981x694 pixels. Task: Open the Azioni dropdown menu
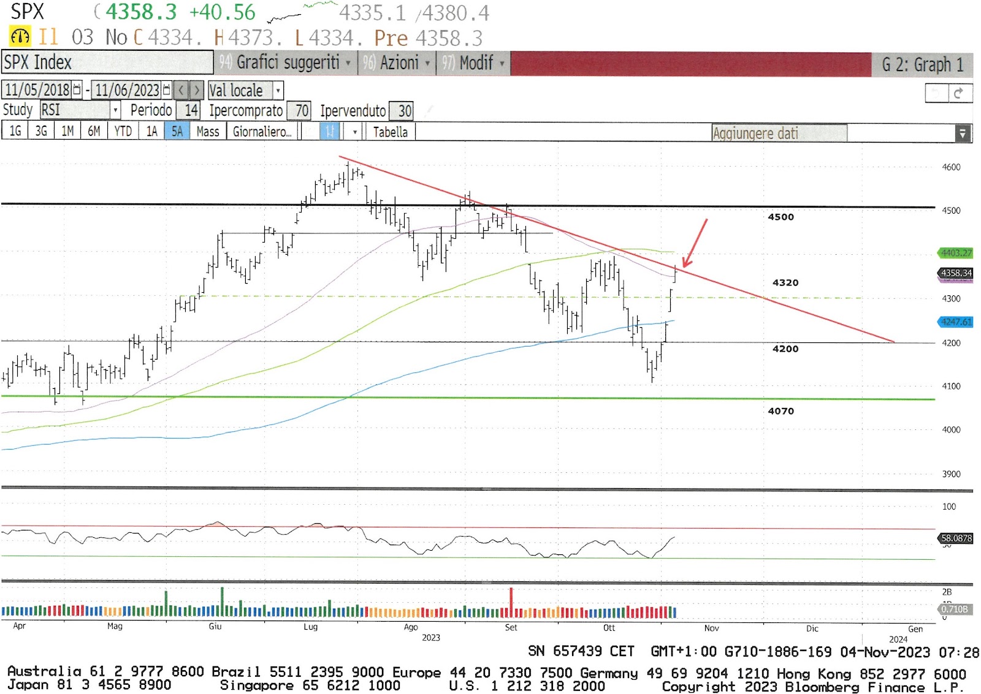(x=397, y=62)
